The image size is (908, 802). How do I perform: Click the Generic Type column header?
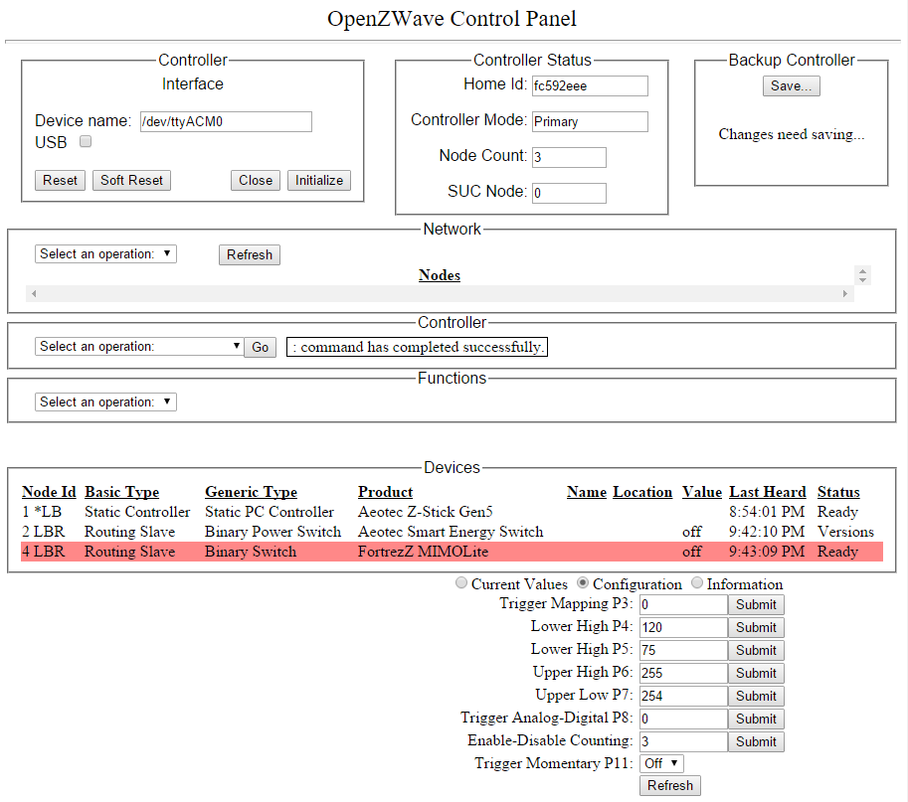pos(251,492)
